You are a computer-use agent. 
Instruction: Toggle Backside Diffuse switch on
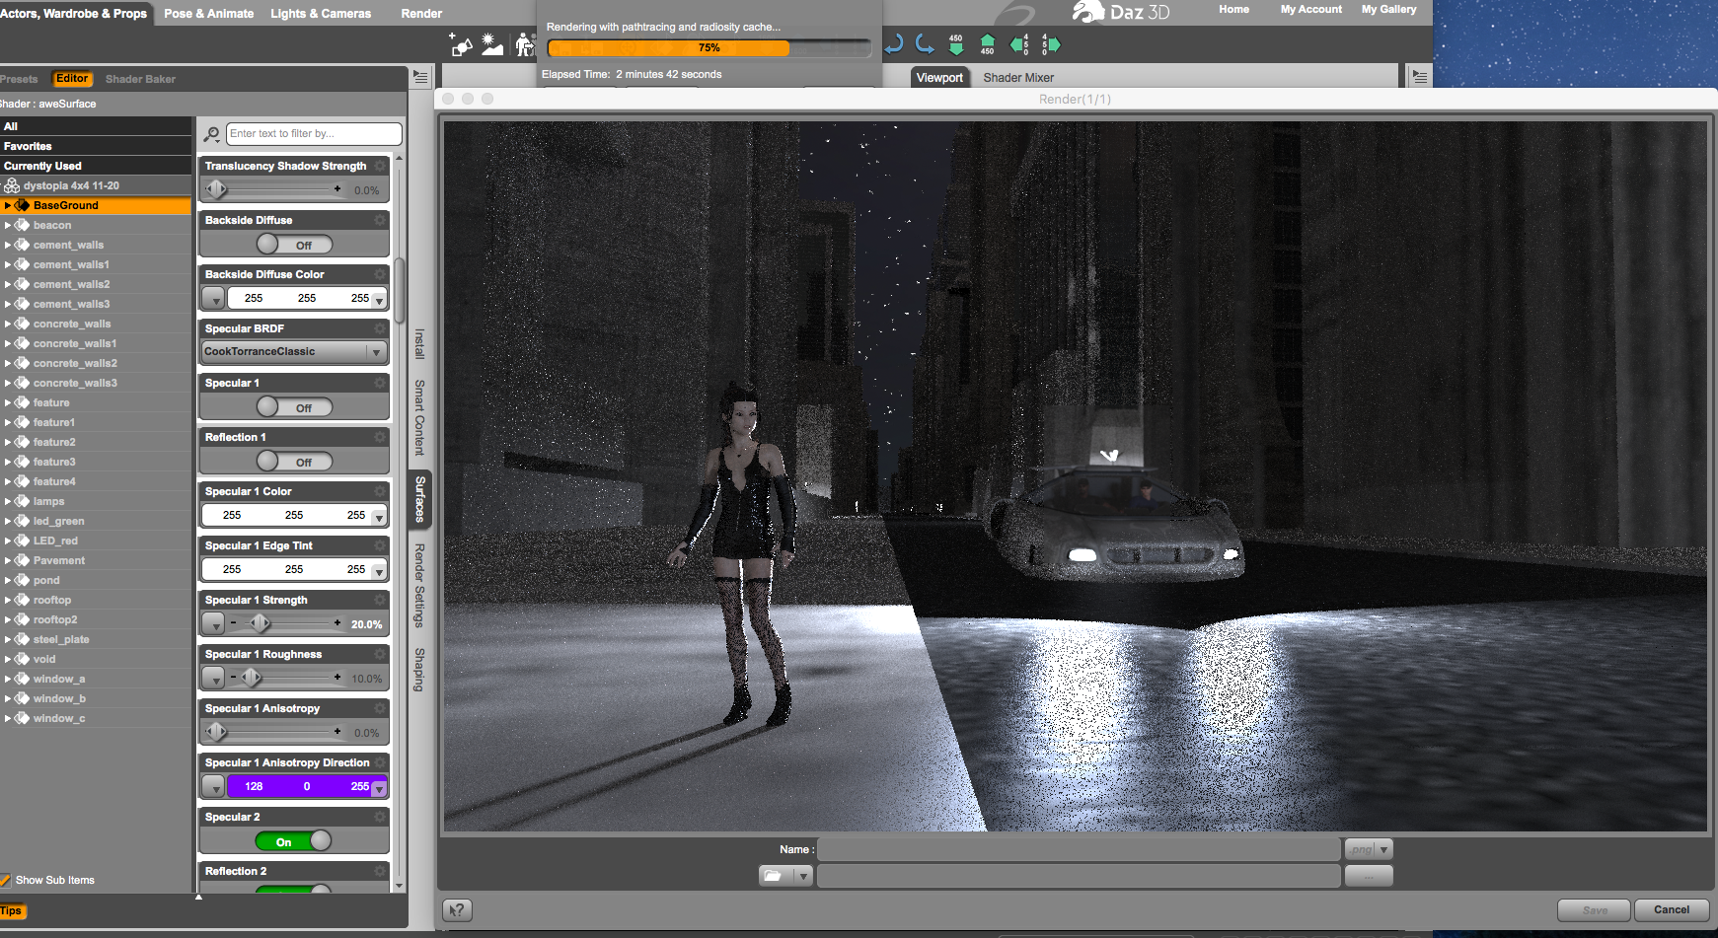(294, 245)
